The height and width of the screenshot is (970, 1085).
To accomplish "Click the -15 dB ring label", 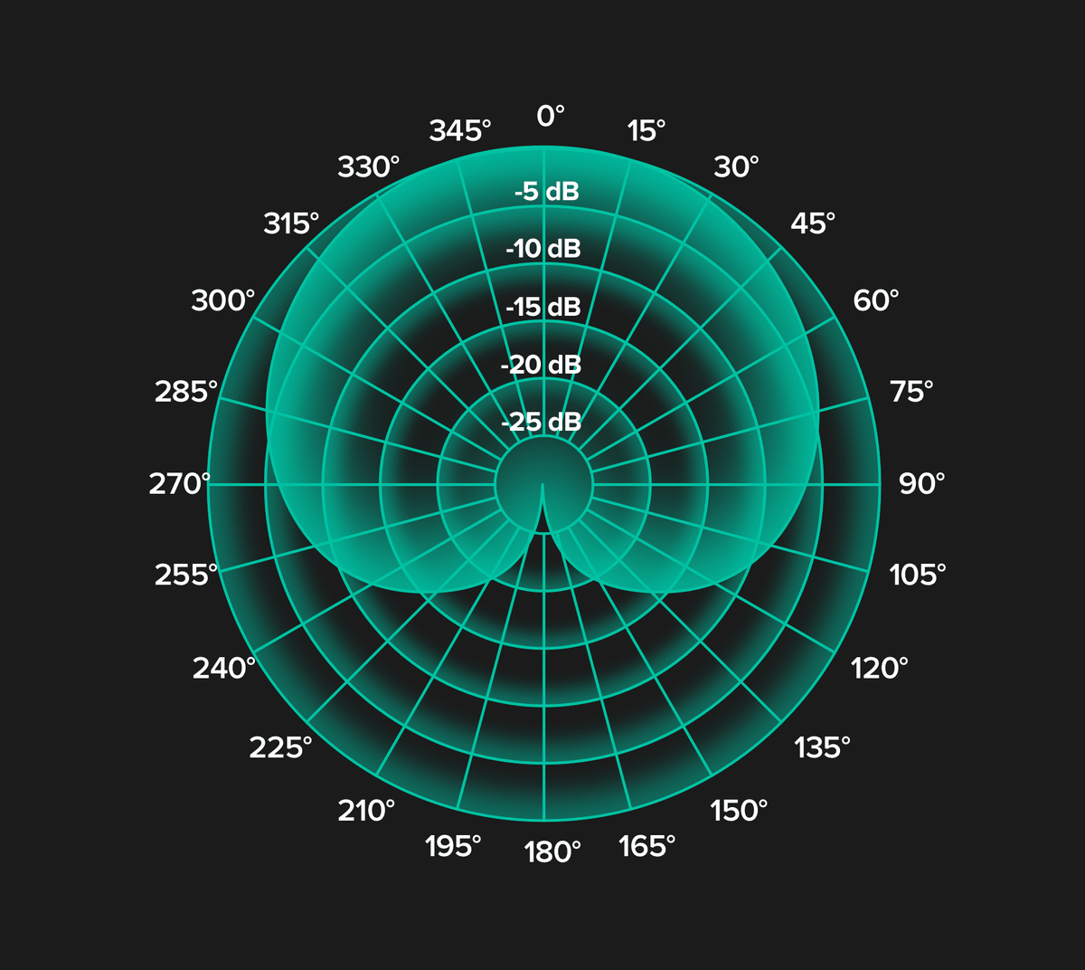I will (x=542, y=307).
